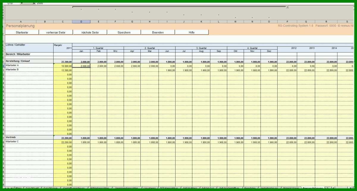
Task: Collapse the column outline group with minus button
Action: click(287, 7)
